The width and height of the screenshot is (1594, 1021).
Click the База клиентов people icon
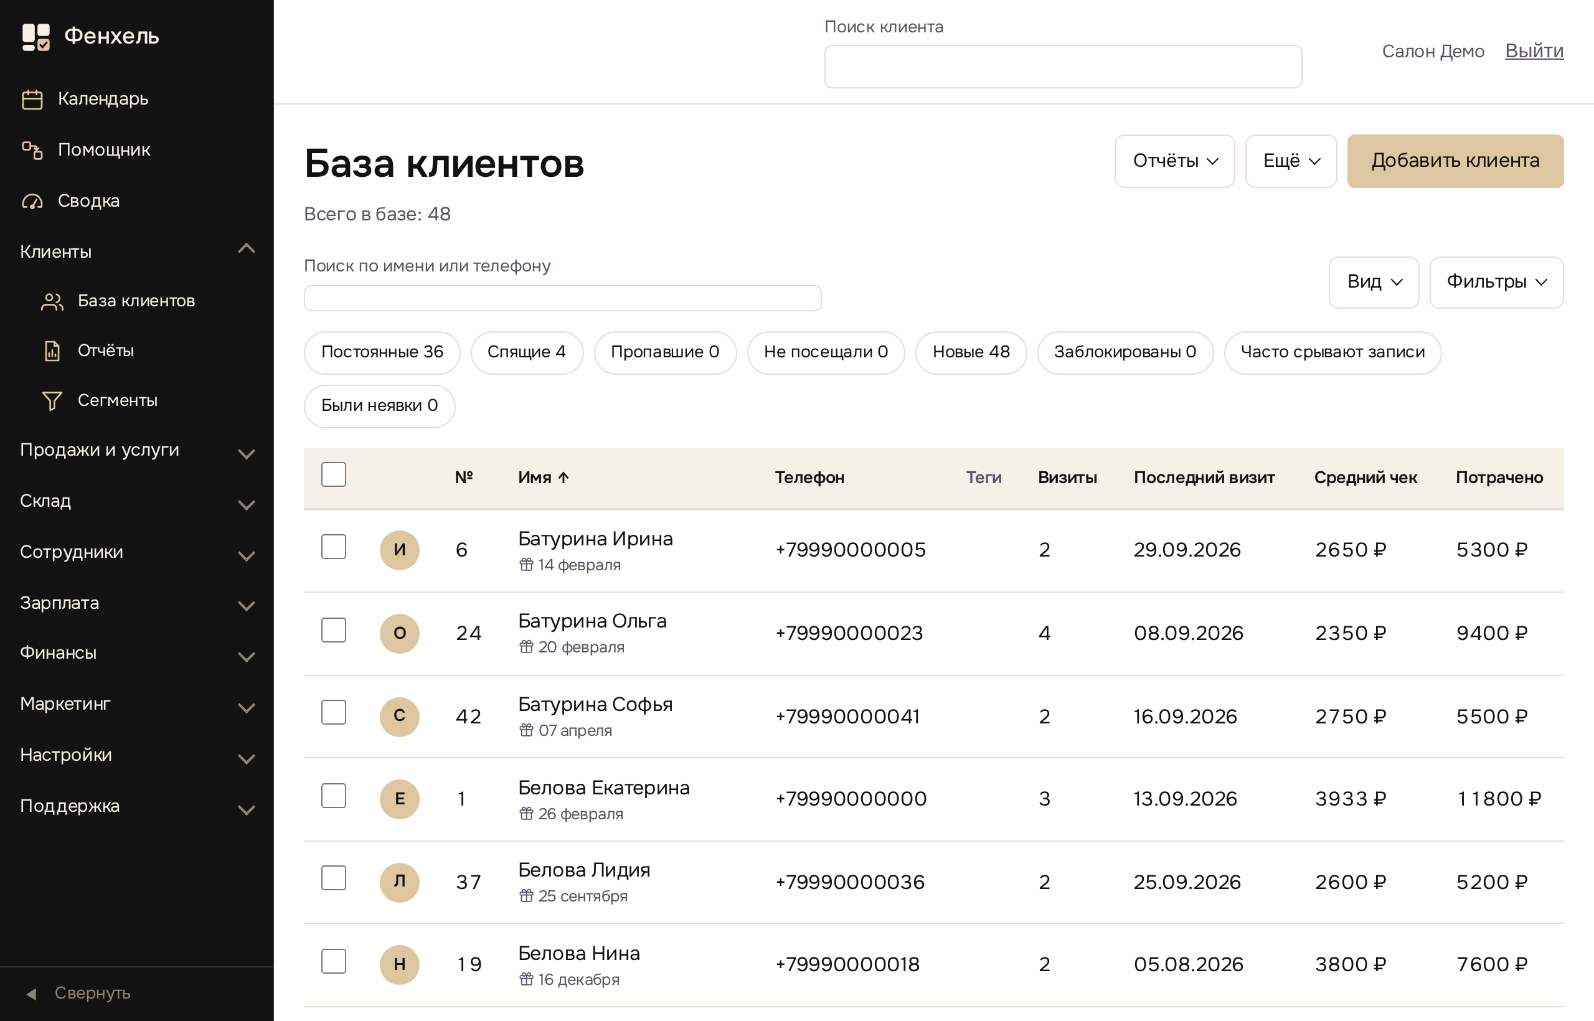[52, 302]
